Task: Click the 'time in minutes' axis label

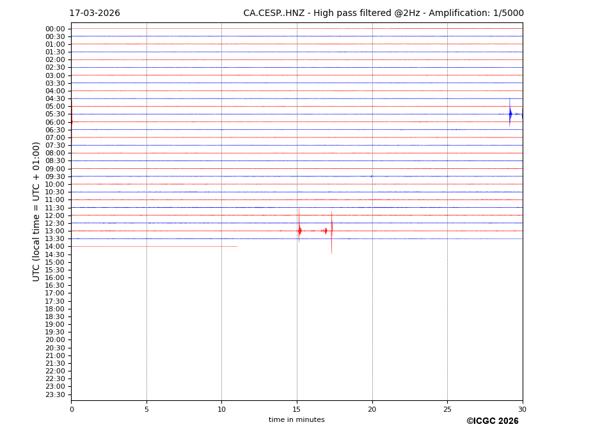Action: coord(296,420)
